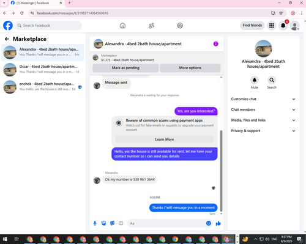The height and width of the screenshot is (244, 306).
Task: Click 'Yes, are you interested?' message bubble
Action: tap(196, 111)
